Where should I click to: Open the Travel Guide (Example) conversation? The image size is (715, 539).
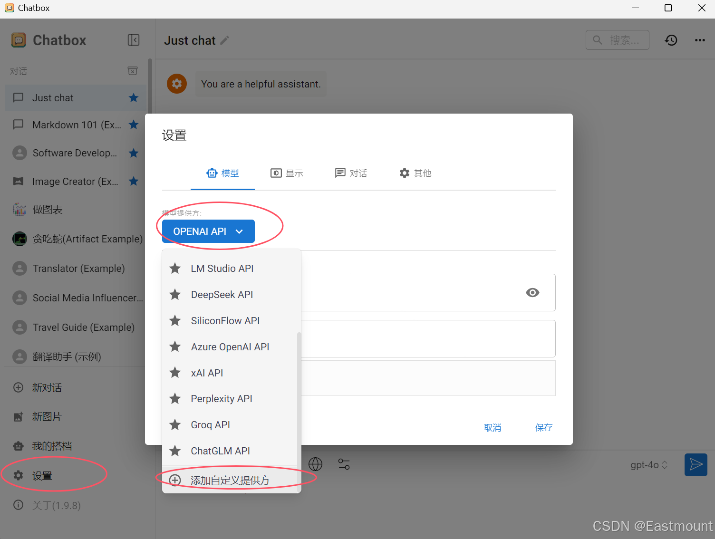point(75,327)
